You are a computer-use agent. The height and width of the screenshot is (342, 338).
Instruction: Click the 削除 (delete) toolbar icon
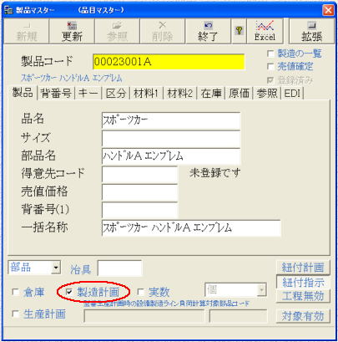click(x=163, y=31)
